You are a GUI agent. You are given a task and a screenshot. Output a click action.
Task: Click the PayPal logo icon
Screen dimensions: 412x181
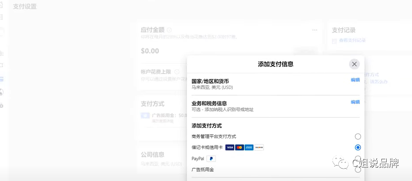point(211,158)
